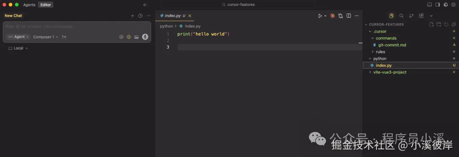Click line number 3 in gutter
The image size is (459, 157).
168,47
